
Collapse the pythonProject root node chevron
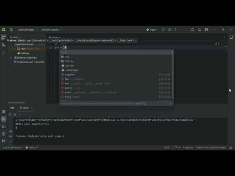click(11, 44)
